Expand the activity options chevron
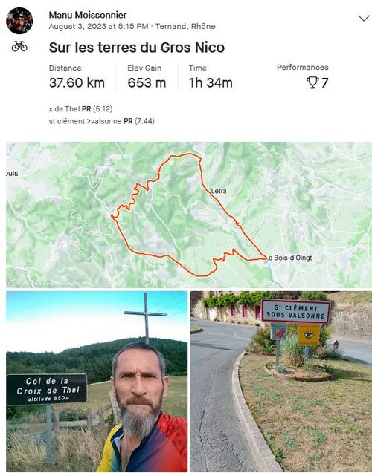The width and height of the screenshot is (372, 473). 364,19
